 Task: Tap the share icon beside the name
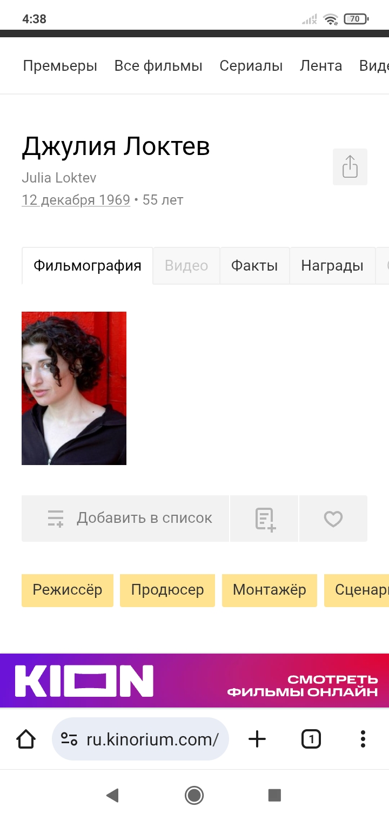(x=350, y=167)
